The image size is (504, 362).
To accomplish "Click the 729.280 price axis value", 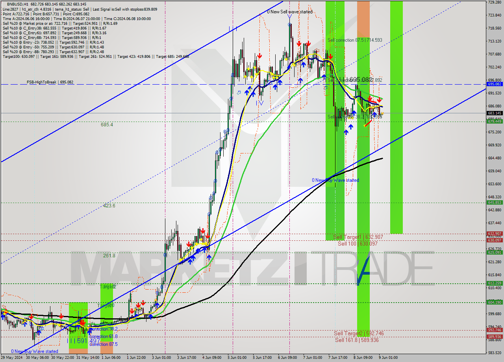I will click(x=495, y=2).
